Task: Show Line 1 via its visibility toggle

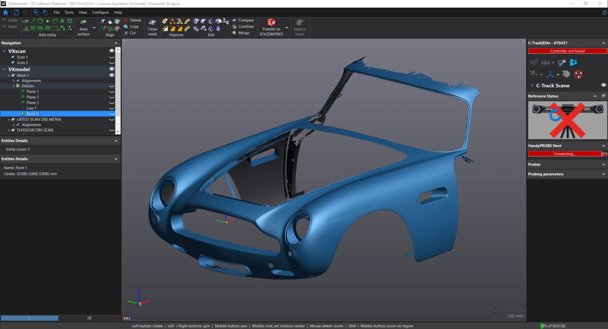Action: click(x=111, y=109)
